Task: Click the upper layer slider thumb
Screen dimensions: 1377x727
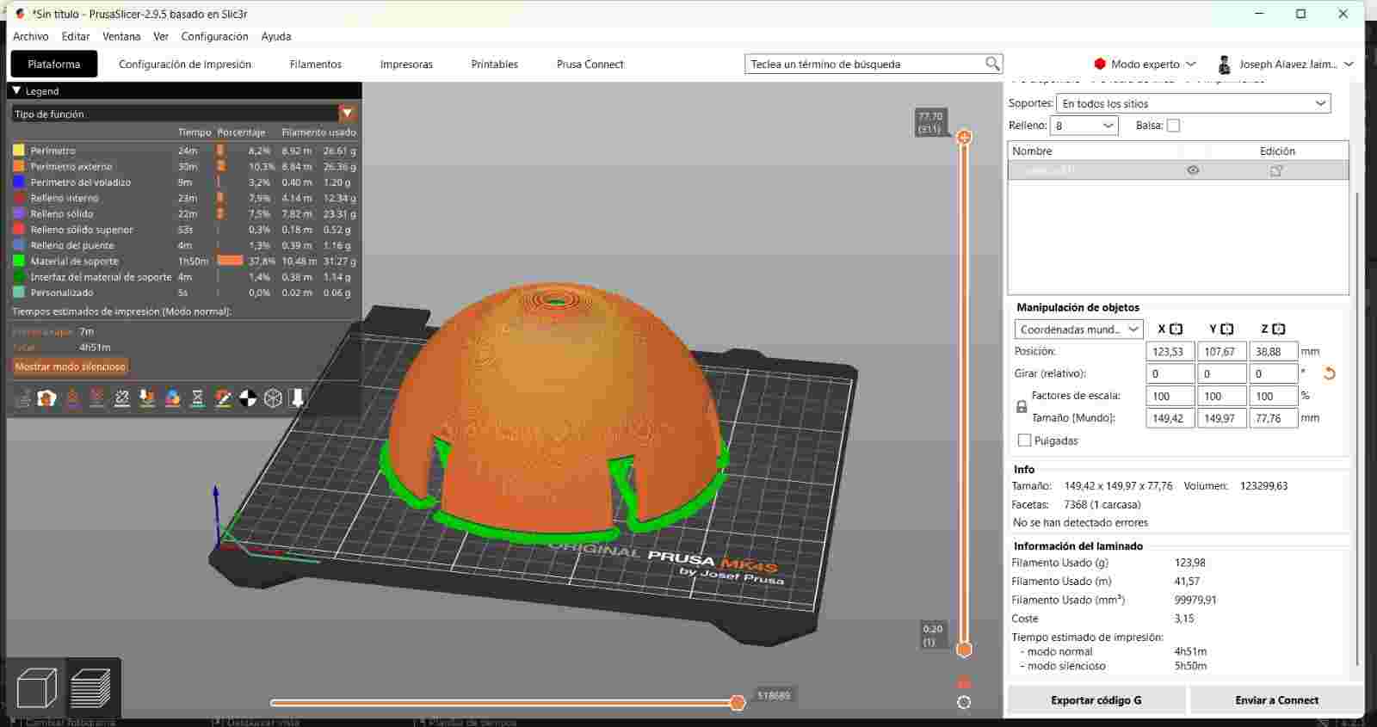Action: tap(964, 137)
